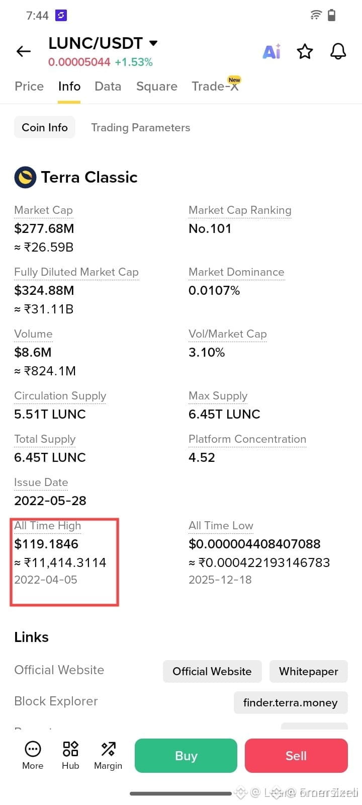Screen dimensions: 362x805
Task: Tap the Terra Classic coin logo
Action: [25, 177]
